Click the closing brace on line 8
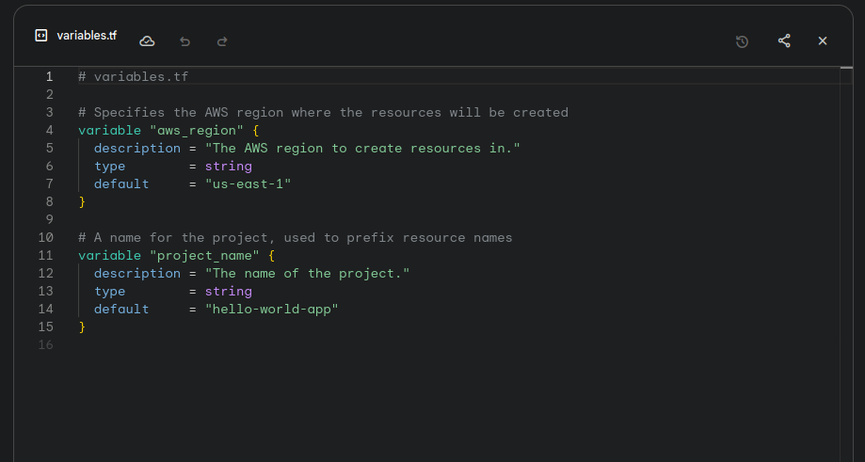The width and height of the screenshot is (865, 462). point(82,201)
